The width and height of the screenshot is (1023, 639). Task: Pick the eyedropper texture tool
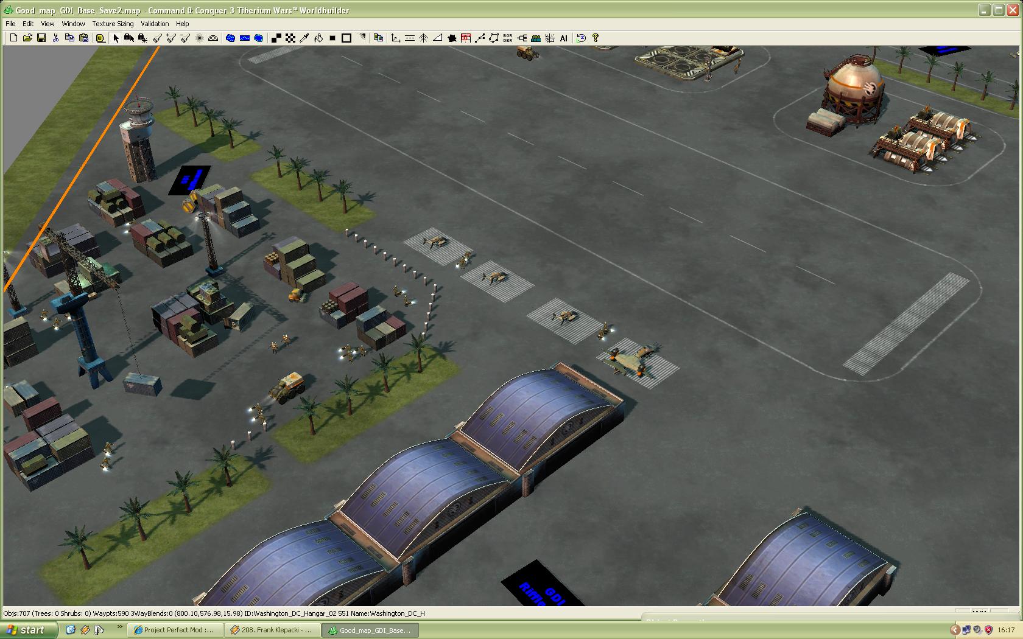pos(304,38)
